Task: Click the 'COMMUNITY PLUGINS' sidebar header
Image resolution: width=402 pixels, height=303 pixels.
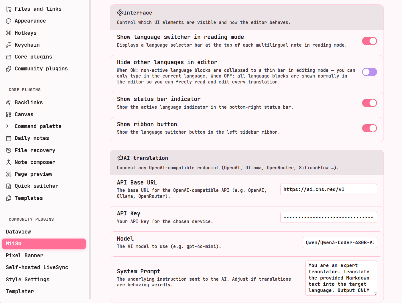Action: tap(31, 219)
